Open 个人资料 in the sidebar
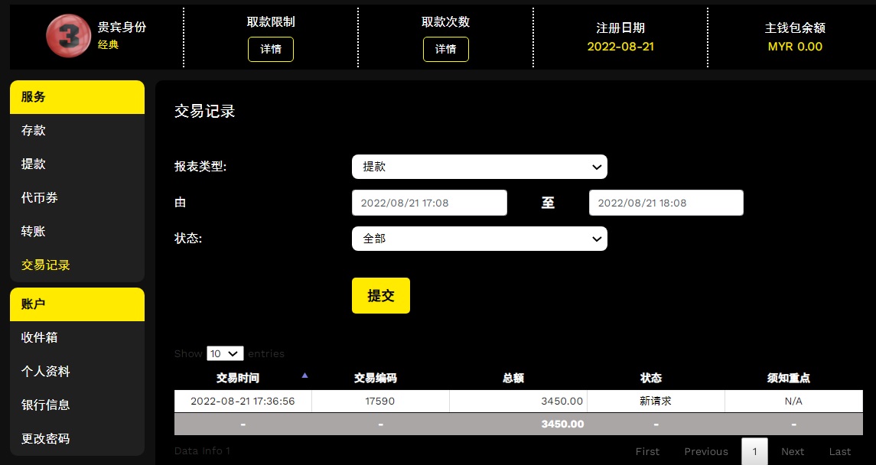The image size is (876, 465). [46, 371]
